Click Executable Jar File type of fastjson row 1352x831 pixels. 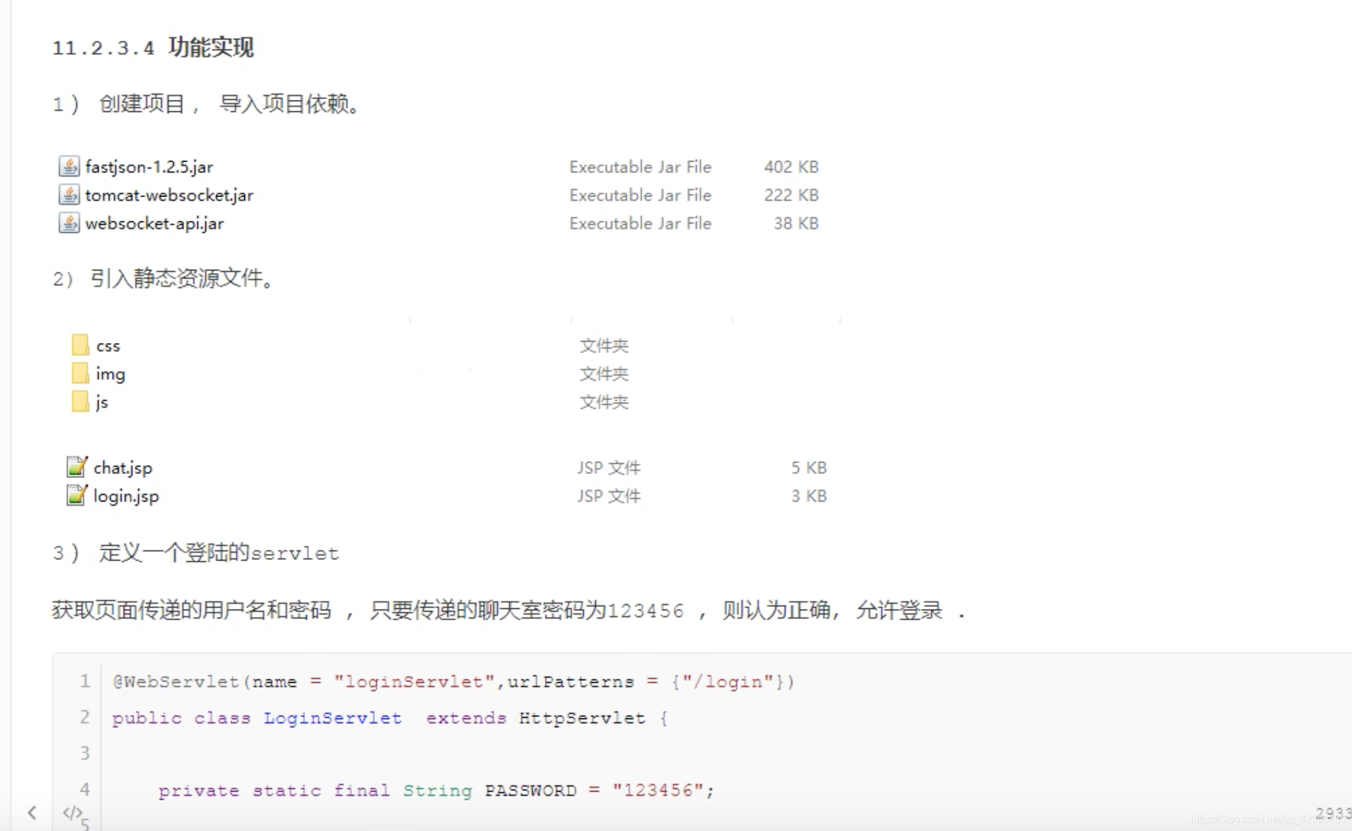(640, 167)
